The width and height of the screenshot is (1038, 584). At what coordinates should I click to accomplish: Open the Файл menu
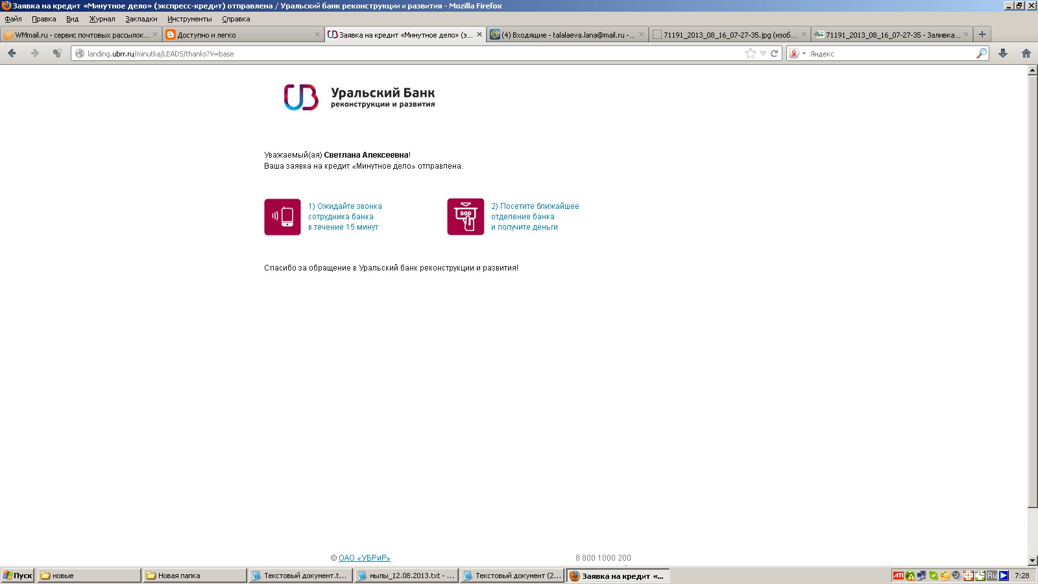(13, 19)
